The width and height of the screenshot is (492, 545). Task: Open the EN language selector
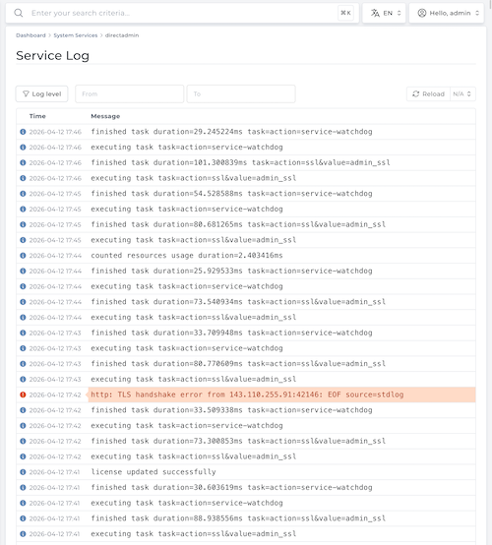coord(384,13)
